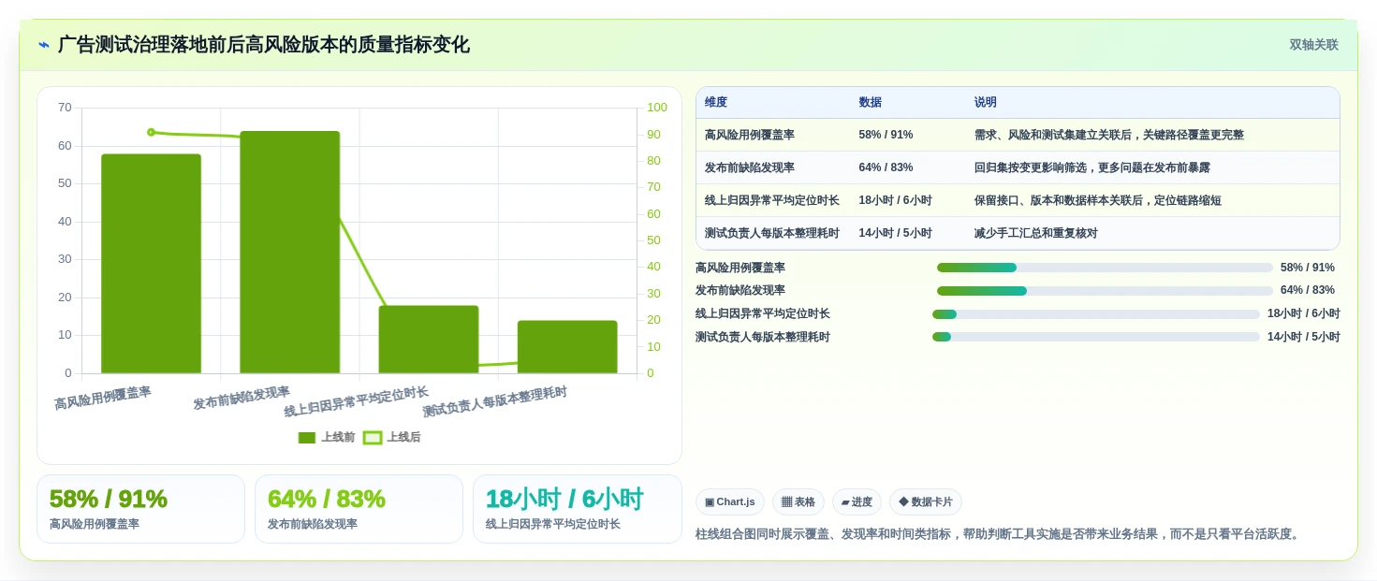
Task: Click the first line point above the 高风险用例覆盖率 bar
Action: click(x=151, y=132)
